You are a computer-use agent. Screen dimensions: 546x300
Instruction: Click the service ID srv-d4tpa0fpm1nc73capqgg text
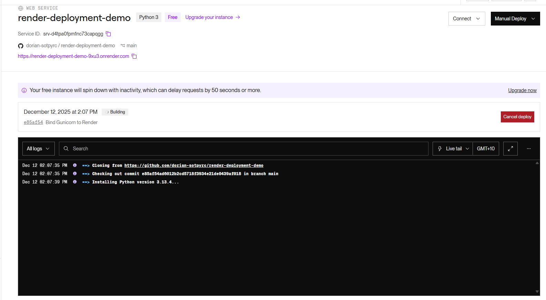click(x=73, y=34)
